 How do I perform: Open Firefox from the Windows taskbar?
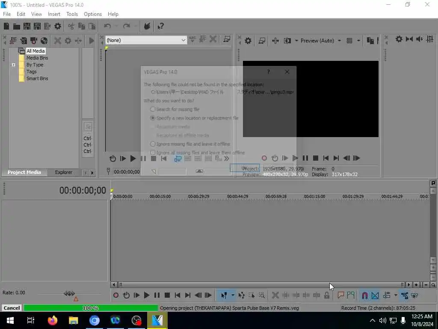pyautogui.click(x=52, y=320)
